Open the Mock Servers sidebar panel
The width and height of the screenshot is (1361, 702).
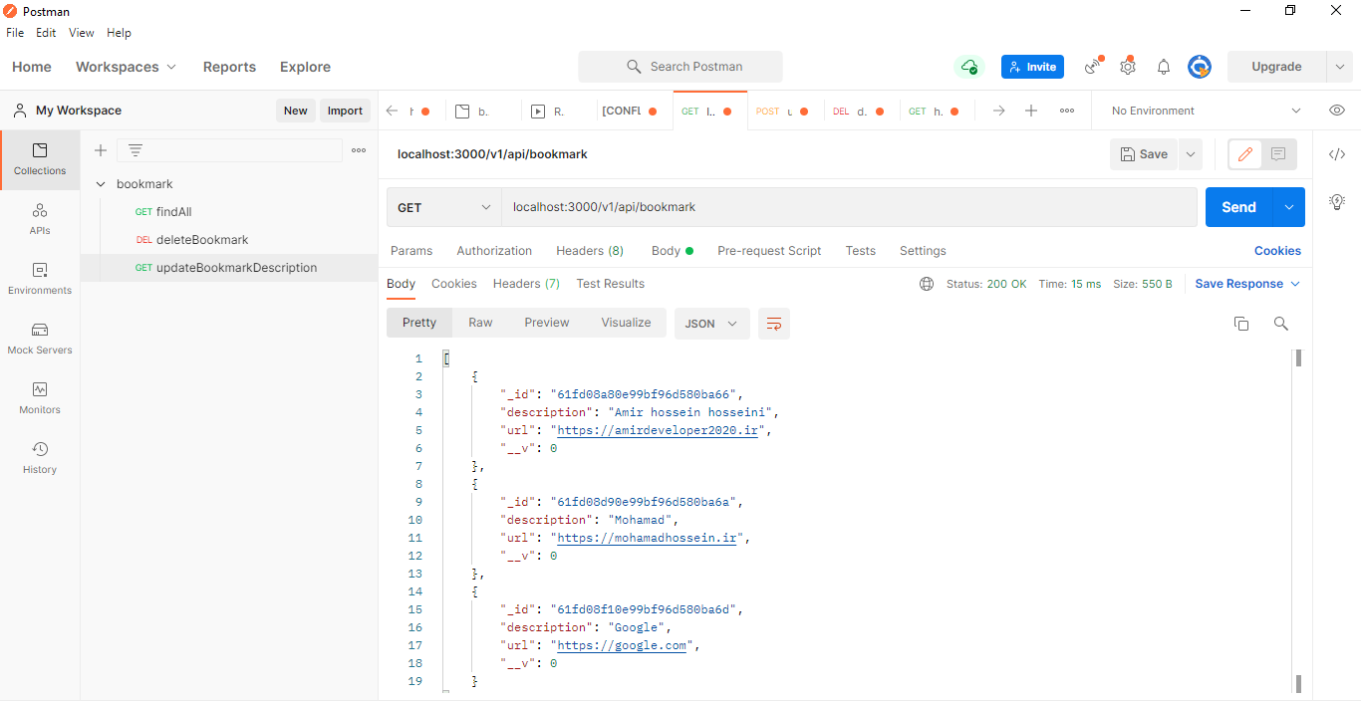pos(40,339)
